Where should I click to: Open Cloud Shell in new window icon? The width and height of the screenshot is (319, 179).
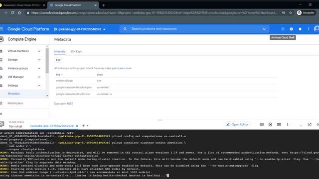pos(310,124)
